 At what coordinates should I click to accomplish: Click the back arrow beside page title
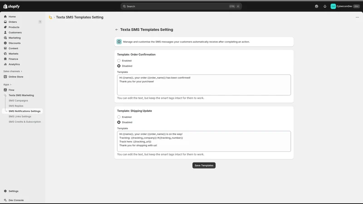tap(117, 29)
